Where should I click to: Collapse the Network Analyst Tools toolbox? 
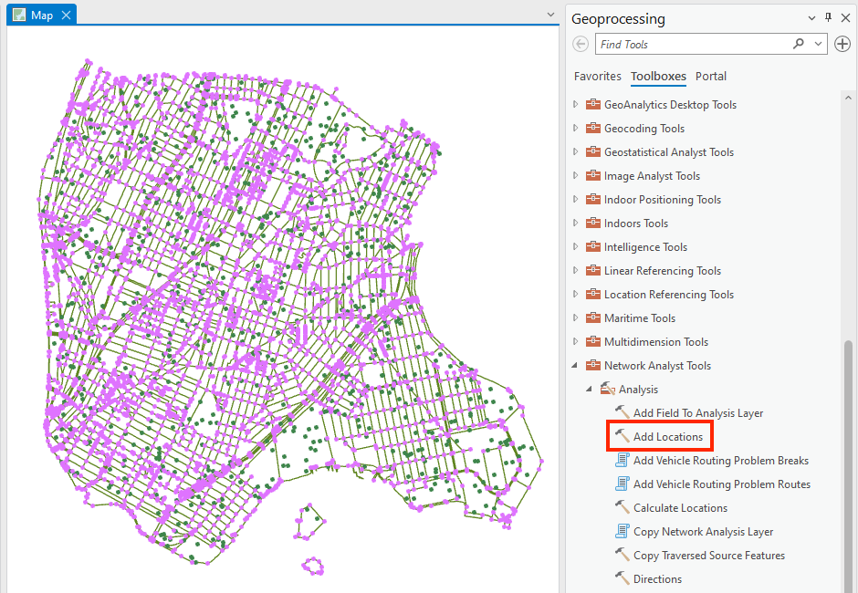pyautogui.click(x=575, y=366)
